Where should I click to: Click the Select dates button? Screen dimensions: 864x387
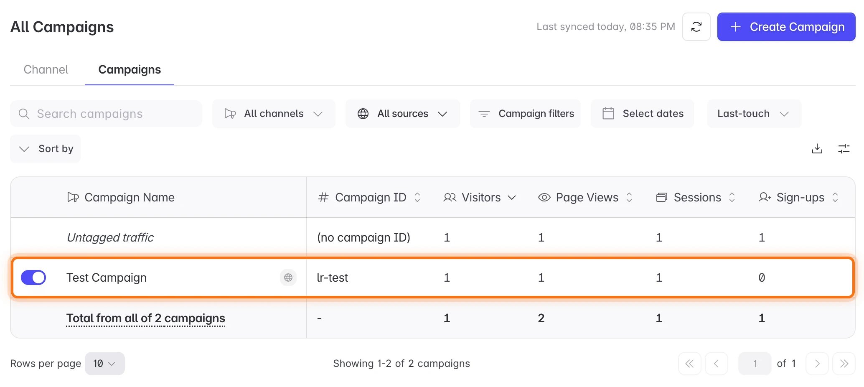642,114
